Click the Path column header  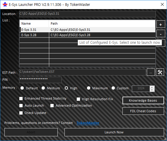102,23
